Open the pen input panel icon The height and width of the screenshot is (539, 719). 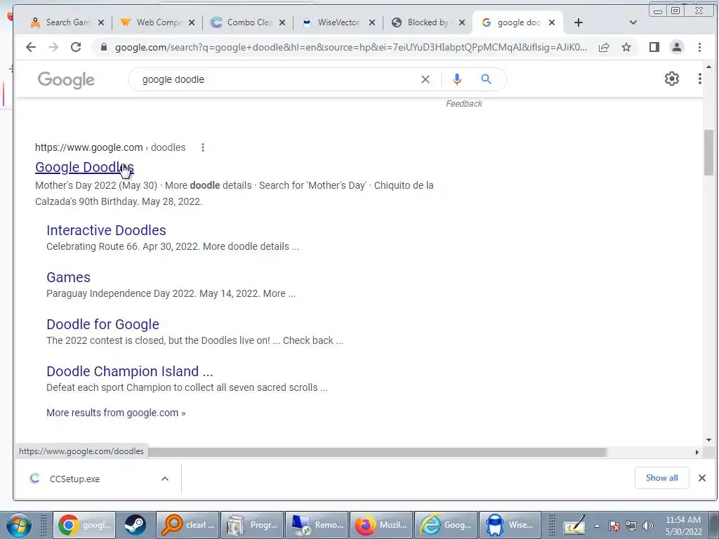pyautogui.click(x=574, y=525)
